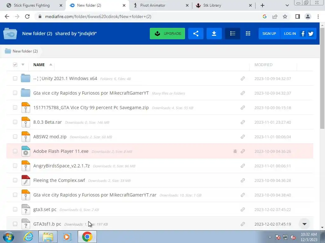The height and width of the screenshot is (243, 325).
Task: Click the LOG IN button
Action: [290, 34]
